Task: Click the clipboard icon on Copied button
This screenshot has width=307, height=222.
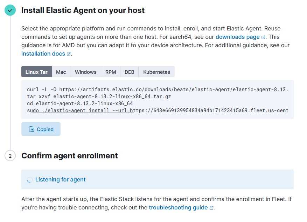Action: tap(32, 129)
